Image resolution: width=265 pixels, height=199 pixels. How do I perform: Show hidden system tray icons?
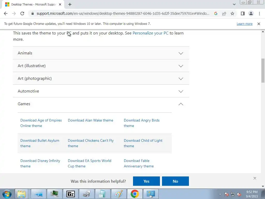tap(220, 194)
